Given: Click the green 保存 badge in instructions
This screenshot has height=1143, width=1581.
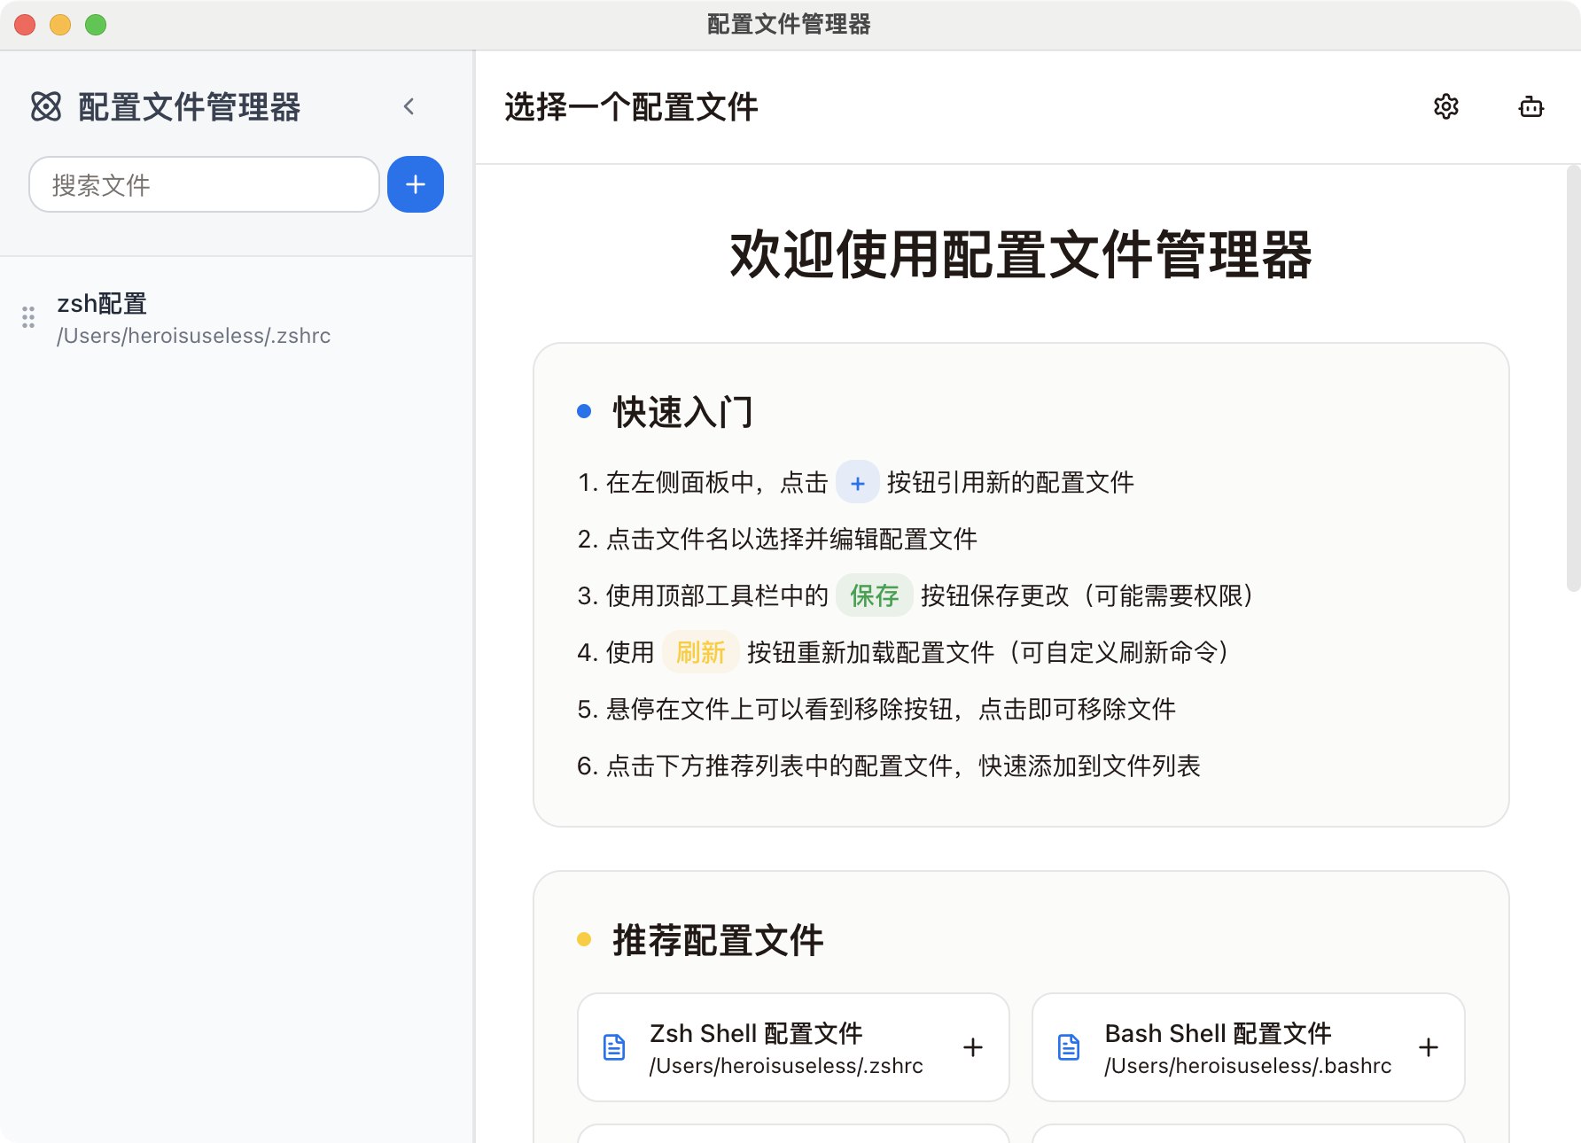Looking at the screenshot, I should pyautogui.click(x=875, y=595).
